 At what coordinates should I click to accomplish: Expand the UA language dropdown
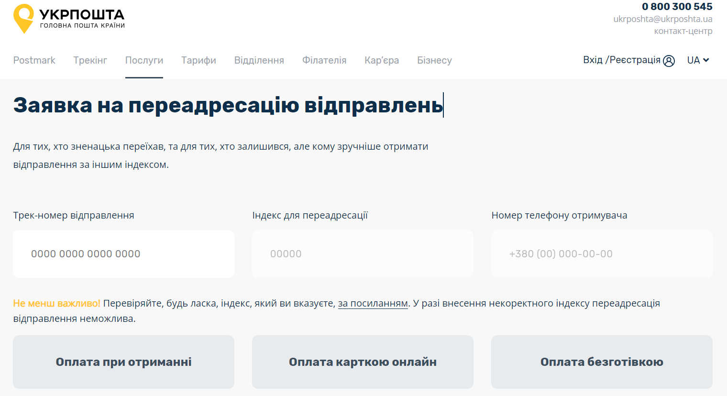[698, 60]
